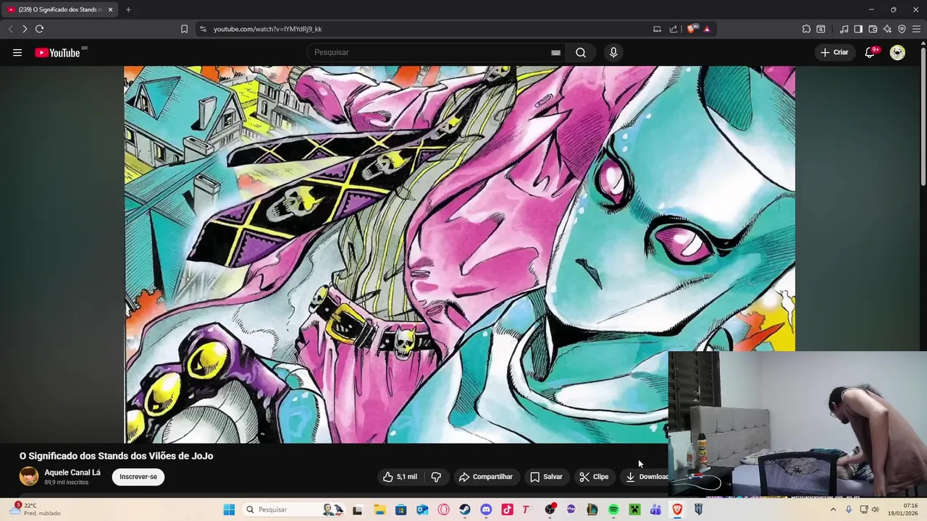Open the Aquele Canal Lá channel link
927x521 pixels.
[72, 473]
